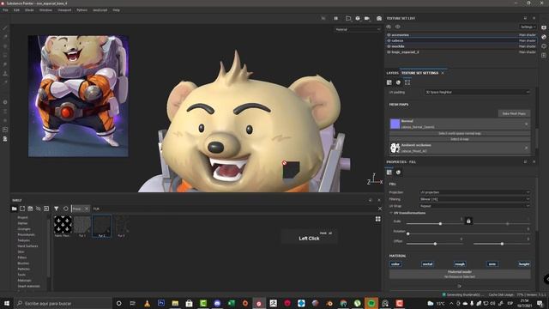Open the UV padding dropdown
This screenshot has height=309, width=549.
pos(477,92)
